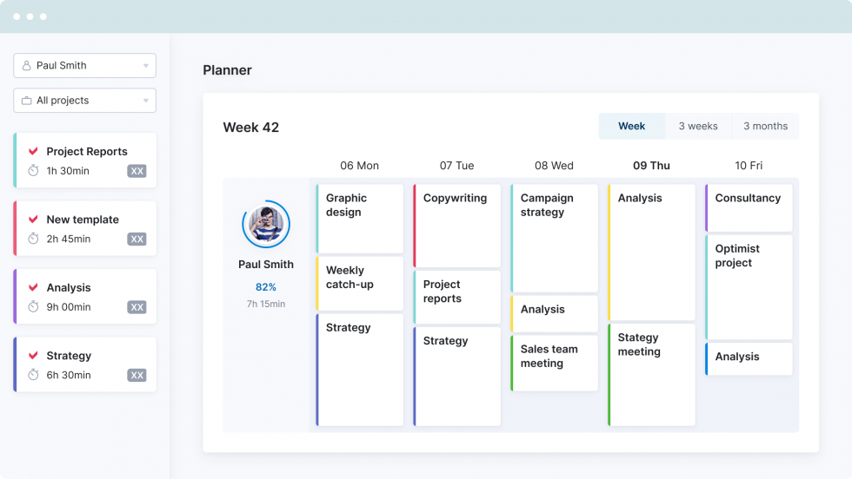Click the XX badge on Strategy sidebar card
The image size is (852, 479).
(136, 375)
